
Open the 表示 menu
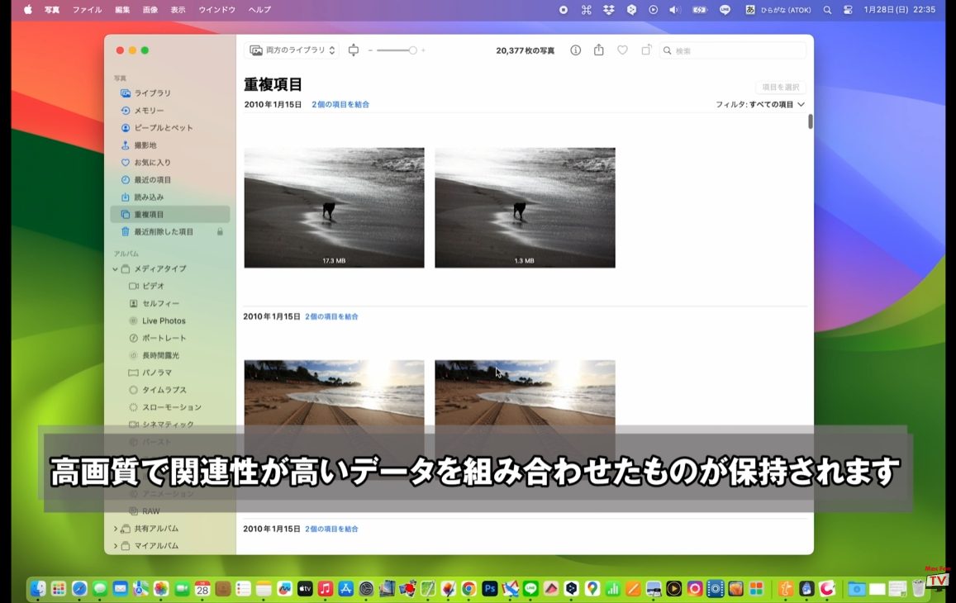pyautogui.click(x=178, y=10)
